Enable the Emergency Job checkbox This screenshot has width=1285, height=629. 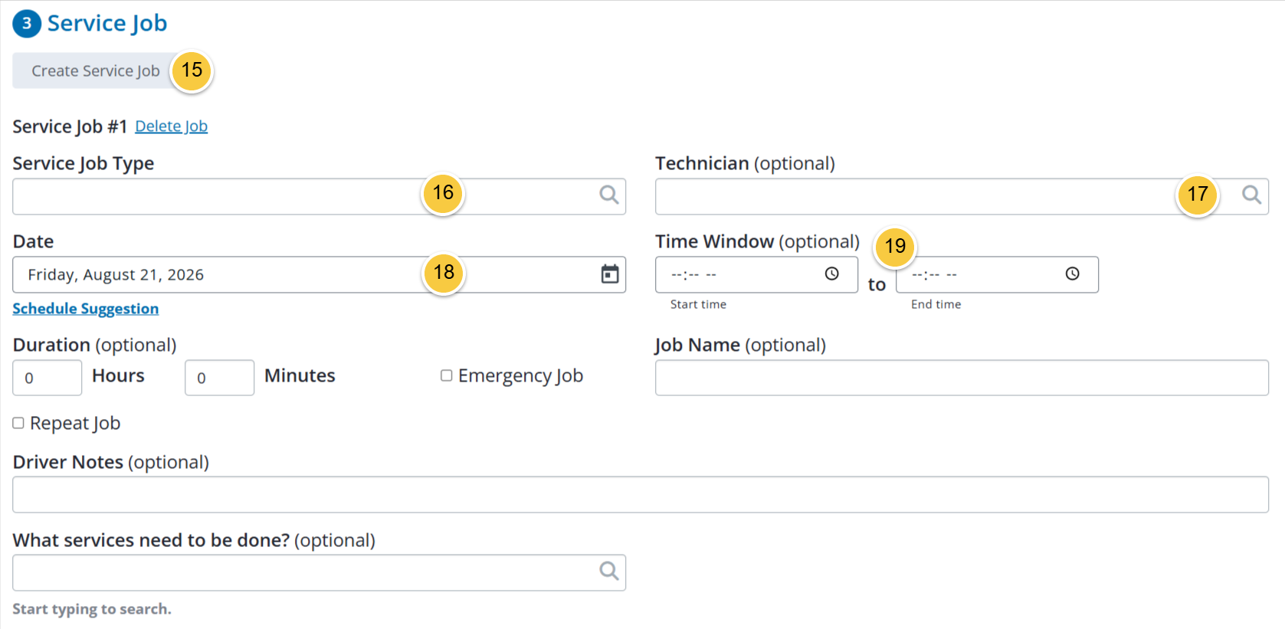[x=446, y=375]
